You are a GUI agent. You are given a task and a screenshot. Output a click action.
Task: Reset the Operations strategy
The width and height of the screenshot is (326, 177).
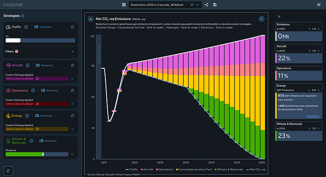click(72, 91)
